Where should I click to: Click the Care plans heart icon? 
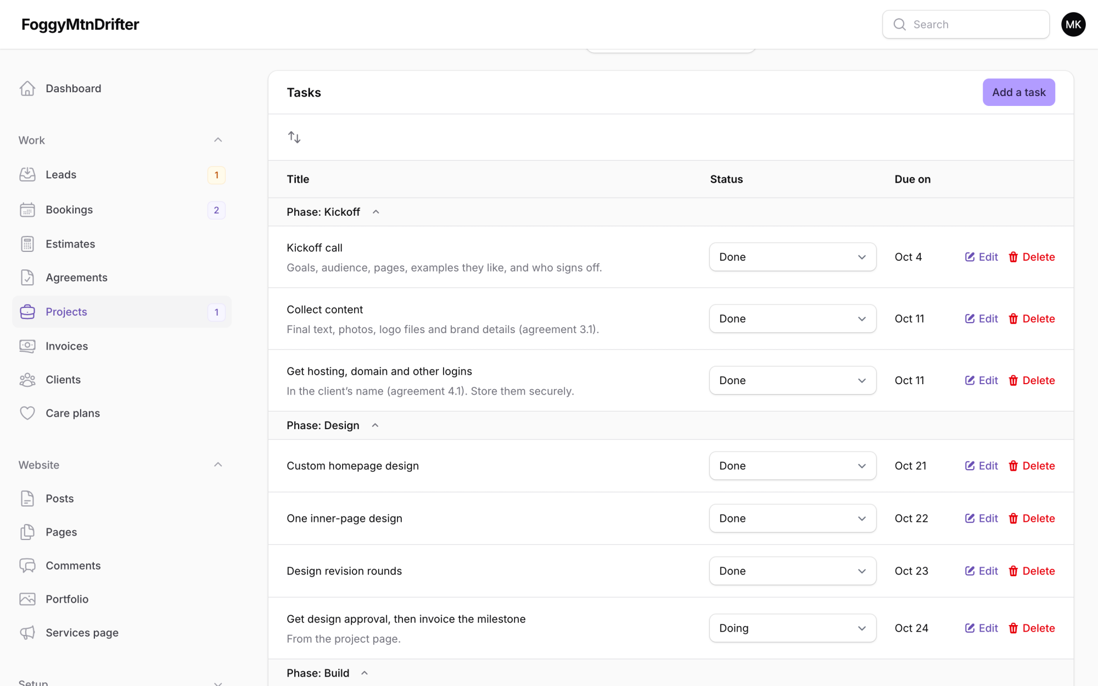click(27, 413)
